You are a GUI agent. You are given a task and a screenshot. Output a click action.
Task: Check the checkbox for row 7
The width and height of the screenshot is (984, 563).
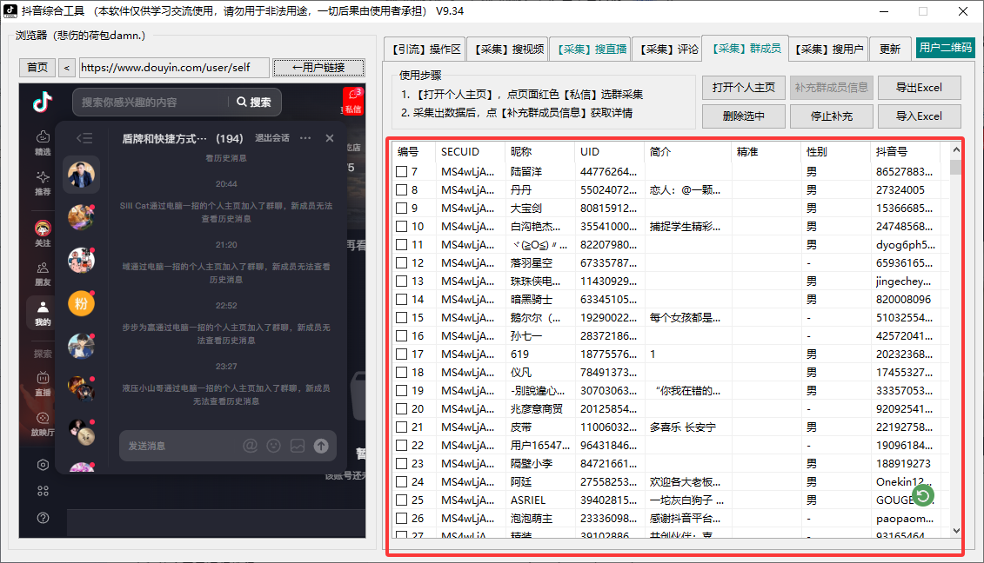pyautogui.click(x=401, y=172)
